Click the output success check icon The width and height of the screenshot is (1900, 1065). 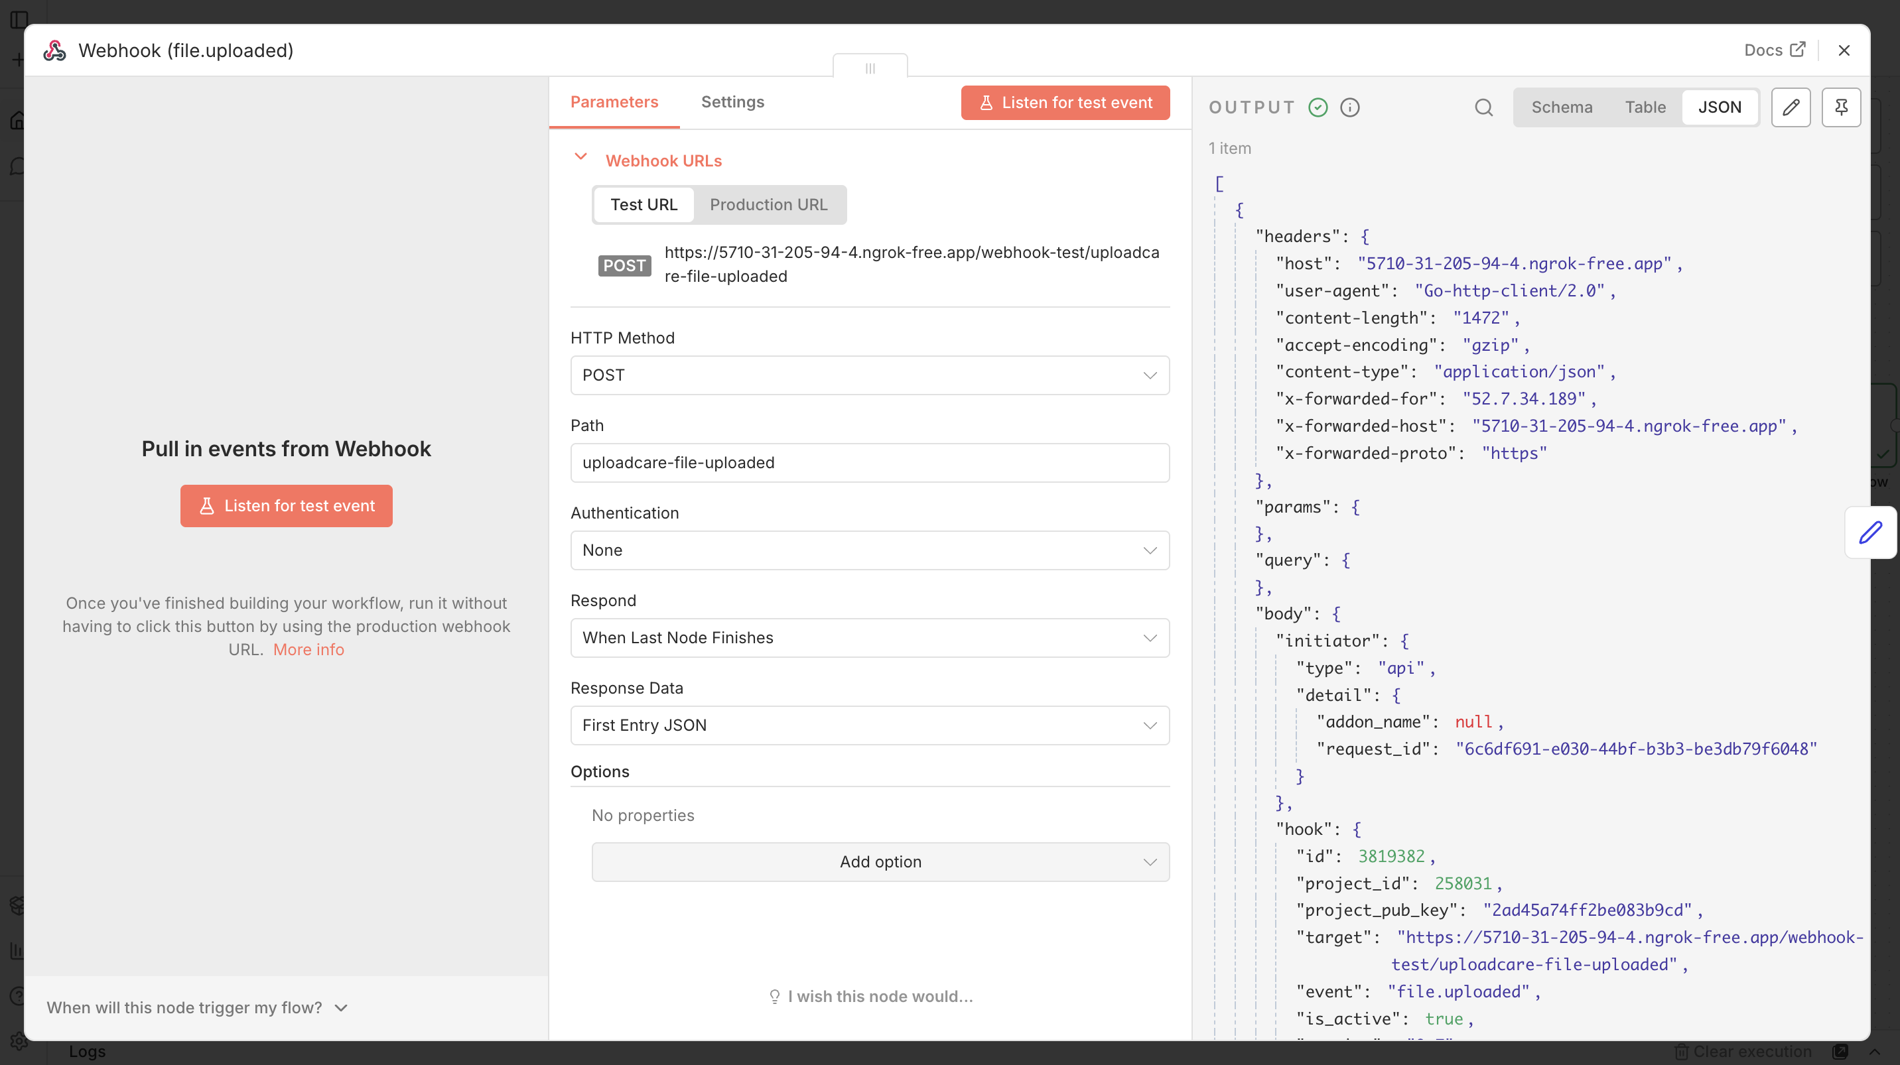[x=1318, y=107]
